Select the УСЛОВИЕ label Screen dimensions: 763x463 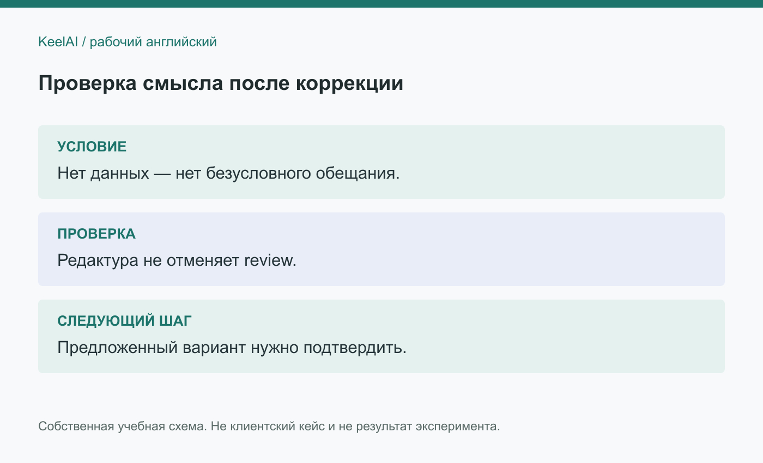(x=92, y=147)
